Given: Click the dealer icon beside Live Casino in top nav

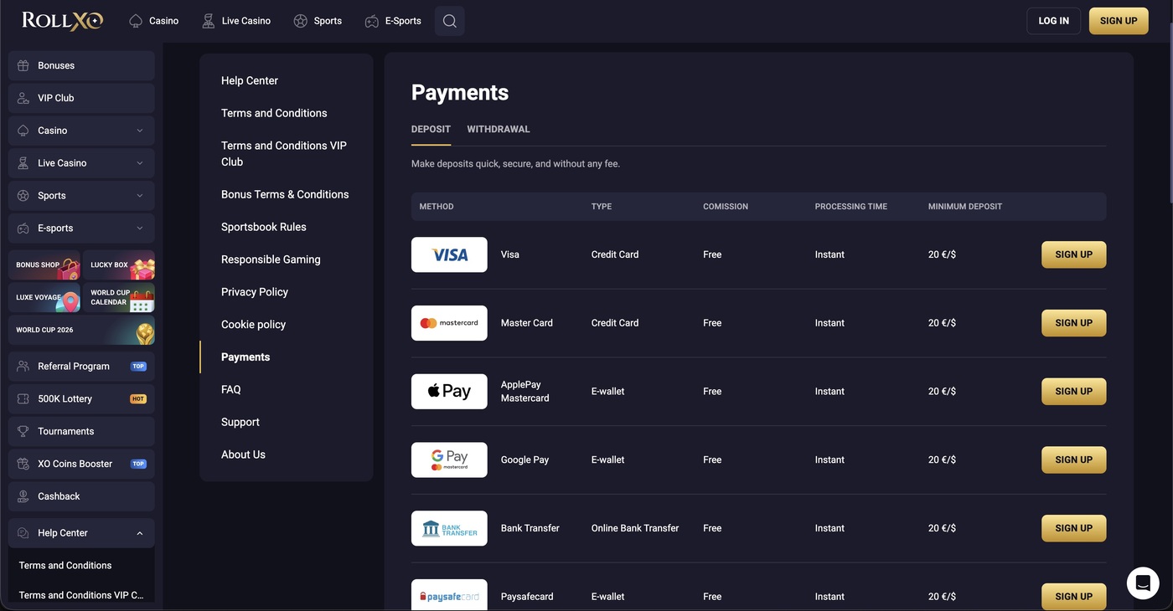Looking at the screenshot, I should [208, 21].
